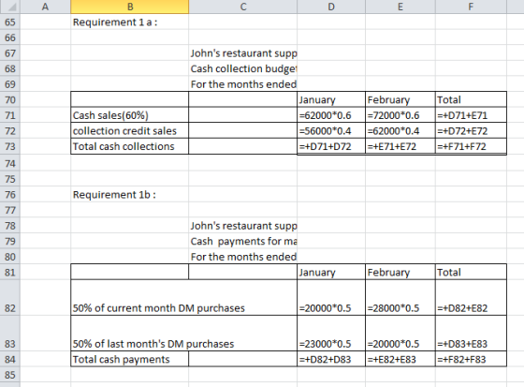Select column B header

[x=130, y=7]
